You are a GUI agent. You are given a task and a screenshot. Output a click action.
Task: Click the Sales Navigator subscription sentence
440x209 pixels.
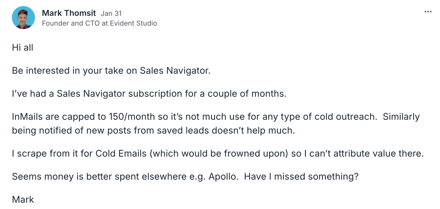point(149,94)
